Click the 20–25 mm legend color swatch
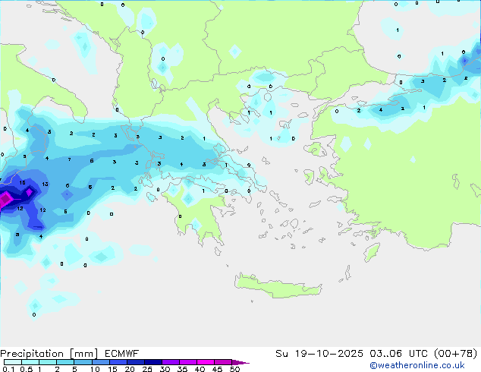The width and height of the screenshot is (481, 372). (135, 362)
